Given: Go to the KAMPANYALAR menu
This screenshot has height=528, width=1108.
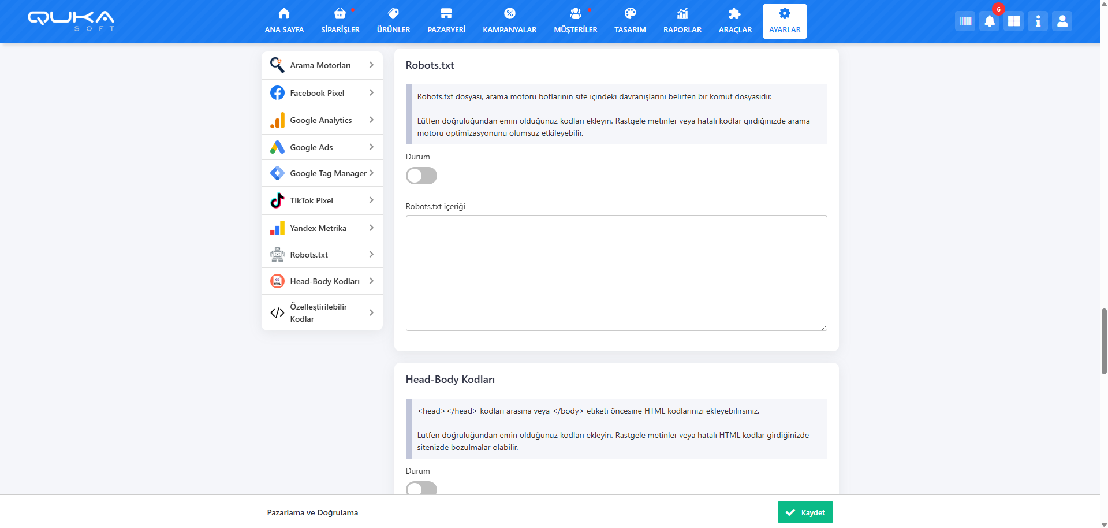Looking at the screenshot, I should coord(509,21).
